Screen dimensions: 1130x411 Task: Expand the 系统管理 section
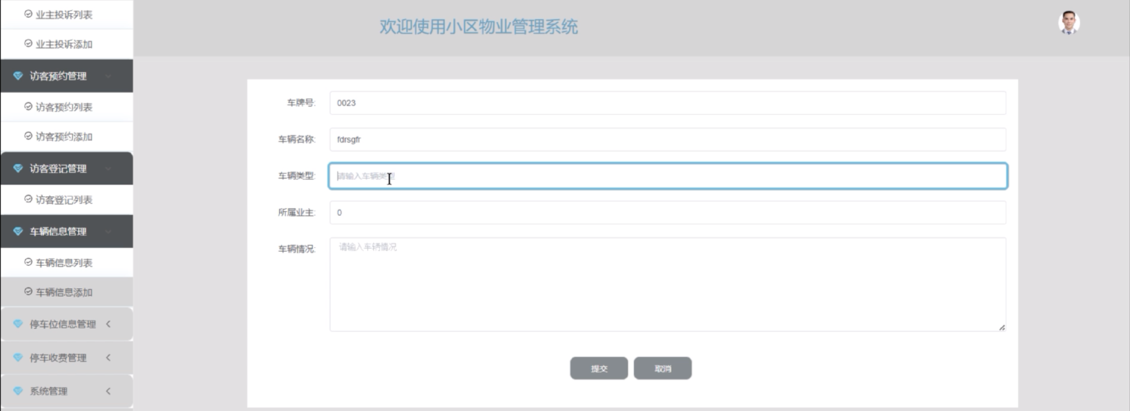(x=49, y=391)
